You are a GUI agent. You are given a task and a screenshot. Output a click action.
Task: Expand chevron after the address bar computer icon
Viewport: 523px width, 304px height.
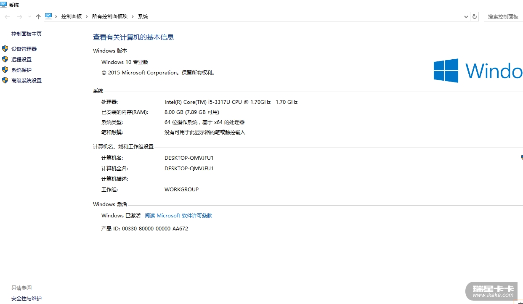click(x=56, y=16)
